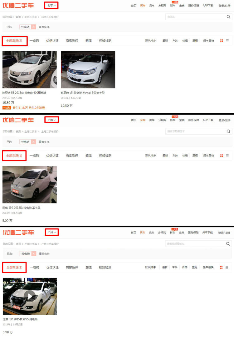Image resolution: width=234 pixels, height=338 pixels.
Task: Click 重置条件 on the 上海 page
Action: (x=44, y=142)
